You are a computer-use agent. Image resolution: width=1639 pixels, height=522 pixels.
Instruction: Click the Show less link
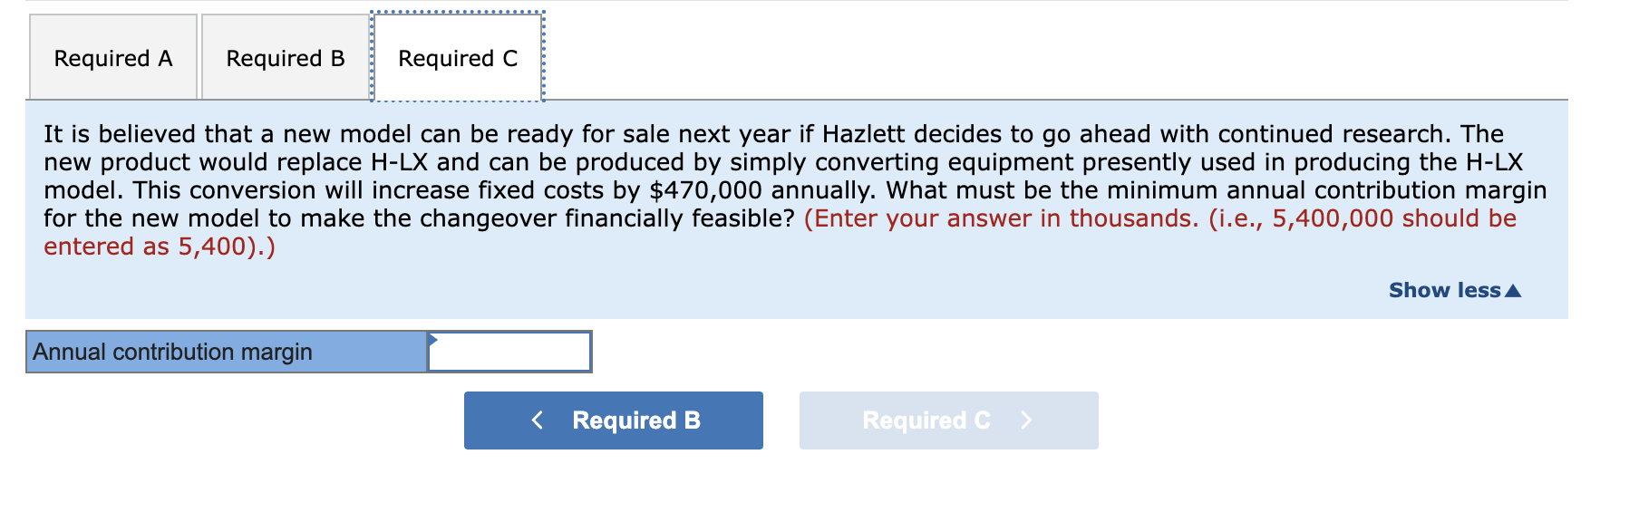coord(1444,291)
